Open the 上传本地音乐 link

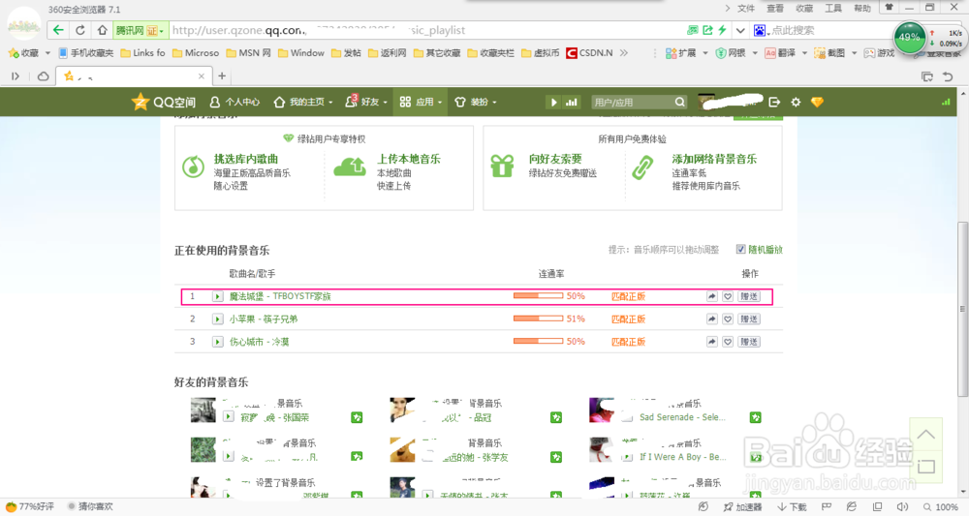point(409,159)
